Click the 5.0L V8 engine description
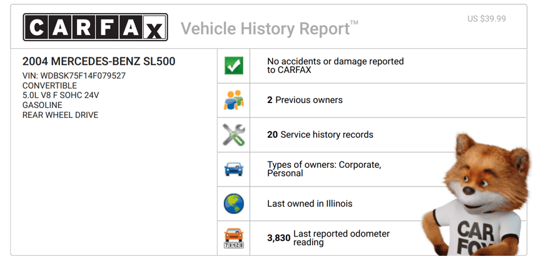The width and height of the screenshot is (538, 264). 61,95
